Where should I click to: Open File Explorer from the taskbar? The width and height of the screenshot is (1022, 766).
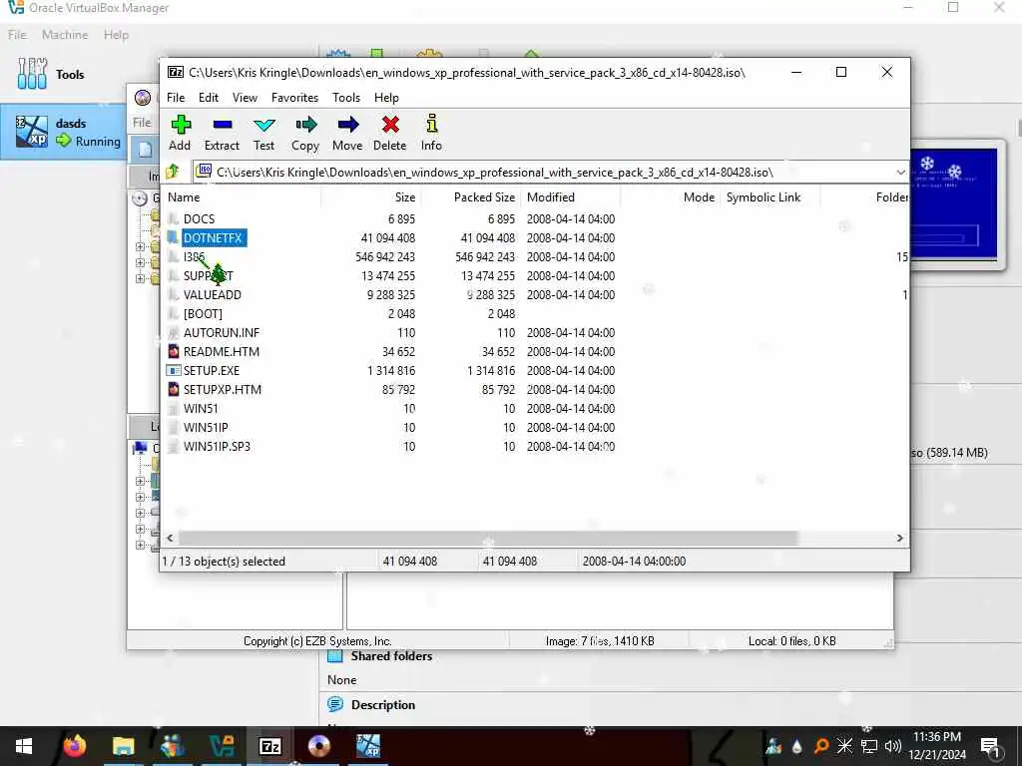[123, 746]
